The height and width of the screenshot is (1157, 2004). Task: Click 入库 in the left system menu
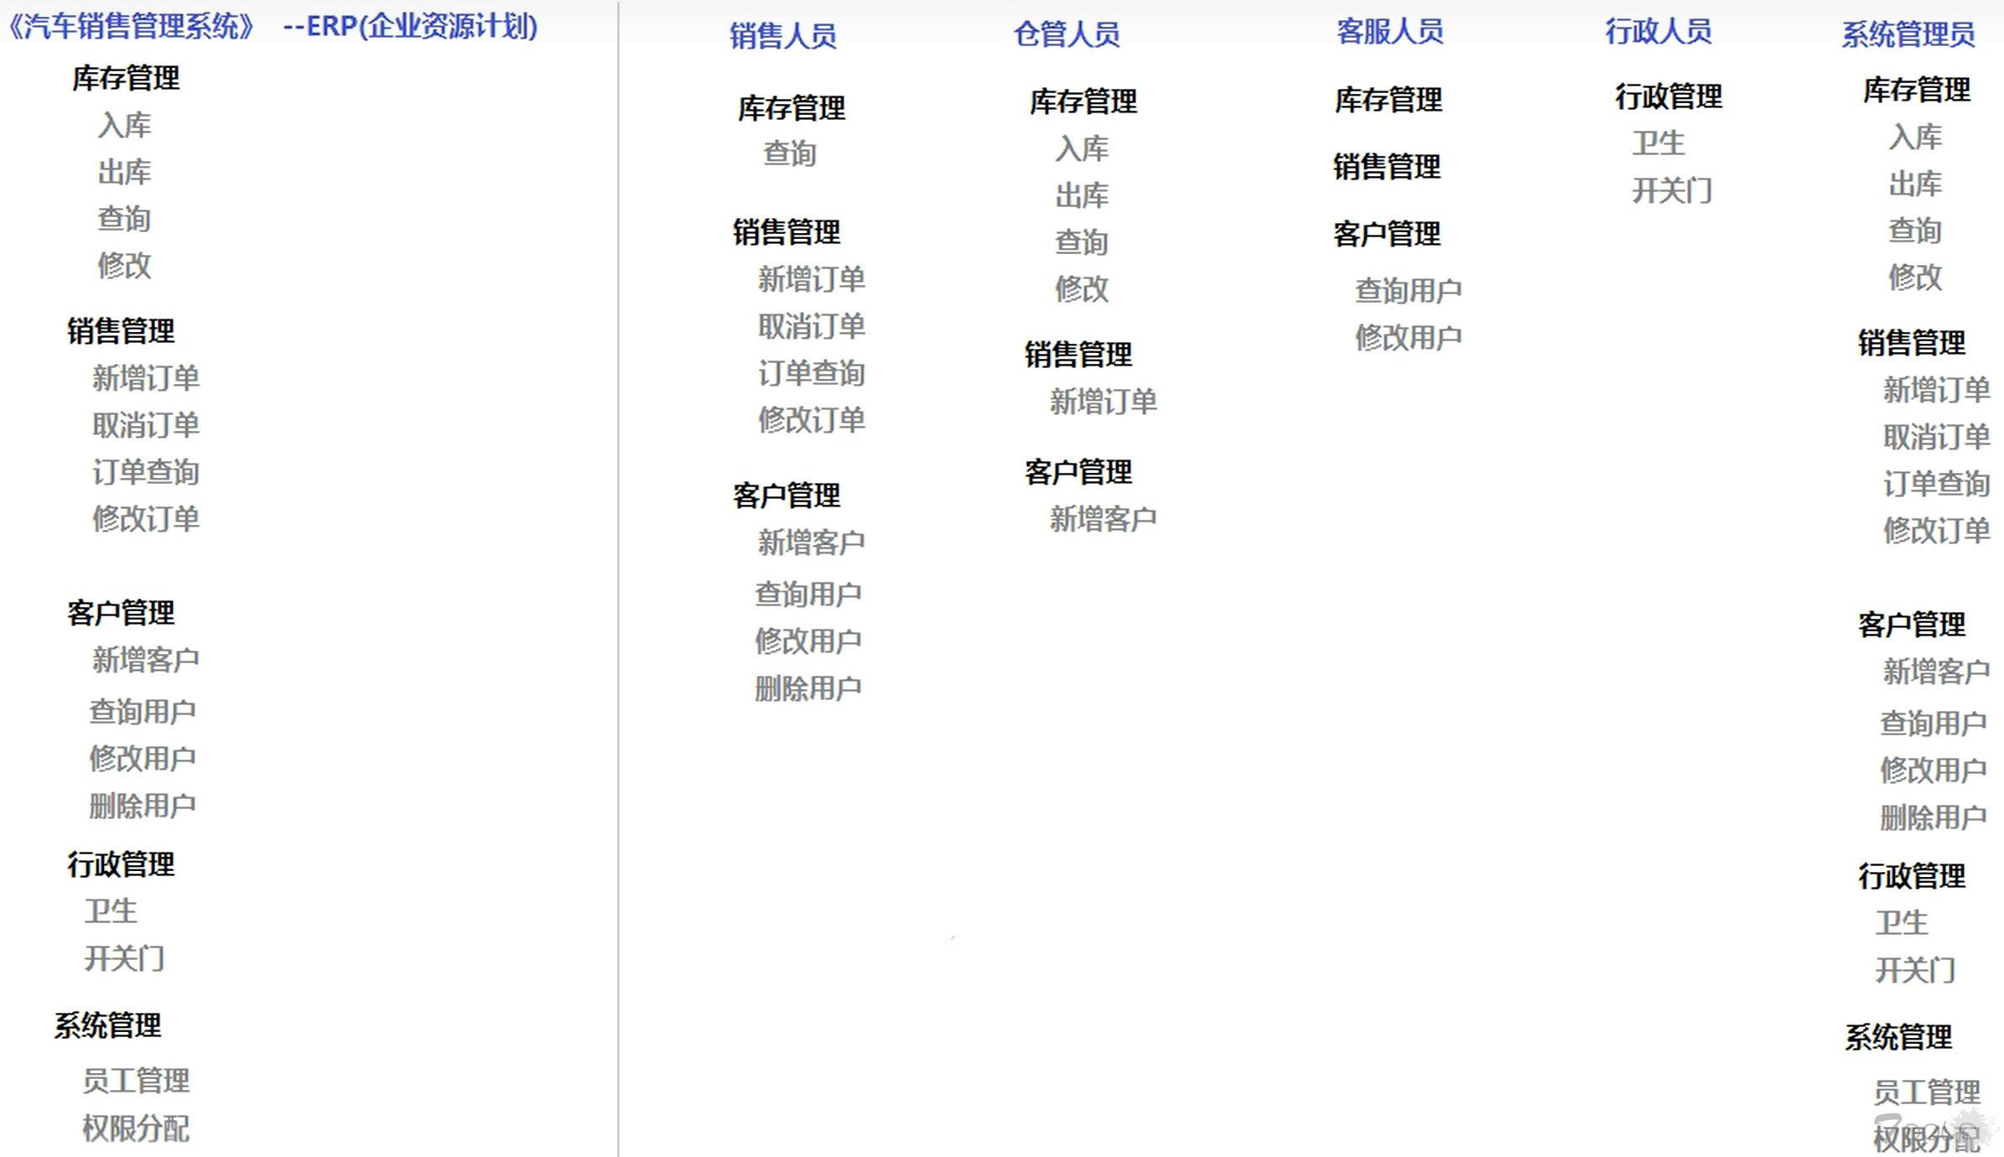click(124, 126)
